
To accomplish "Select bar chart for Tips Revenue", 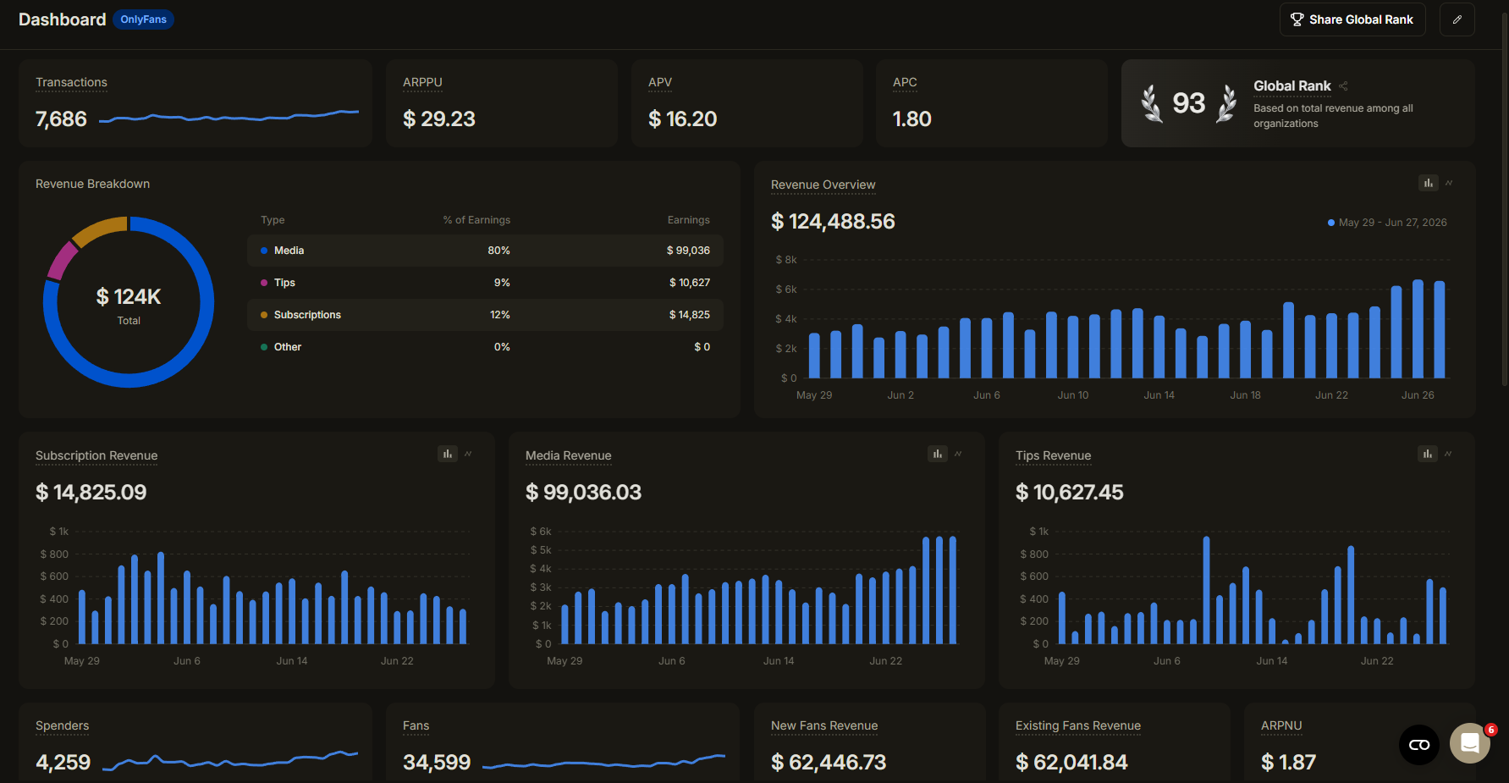I will point(1428,454).
